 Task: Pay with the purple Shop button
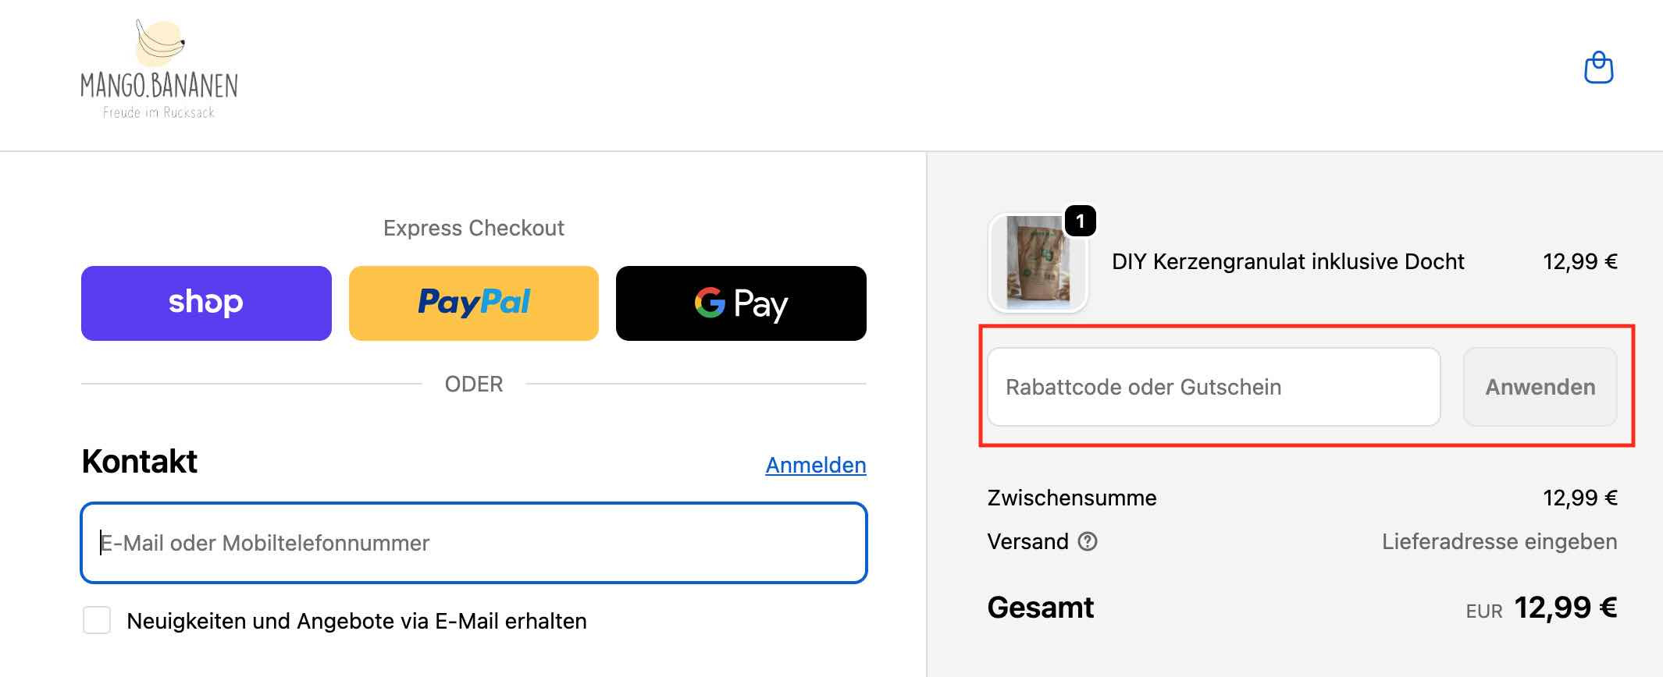(x=206, y=303)
